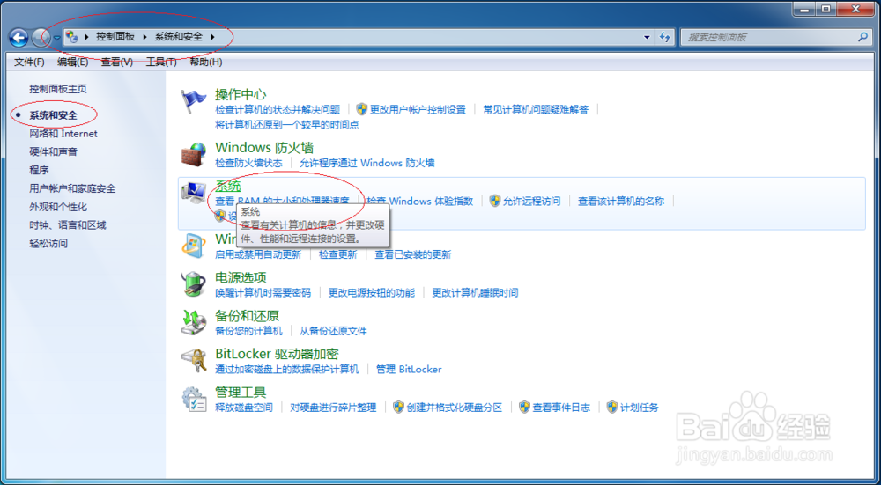The image size is (881, 485).
Task: Select 网络和 Internet in sidebar
Action: point(63,134)
